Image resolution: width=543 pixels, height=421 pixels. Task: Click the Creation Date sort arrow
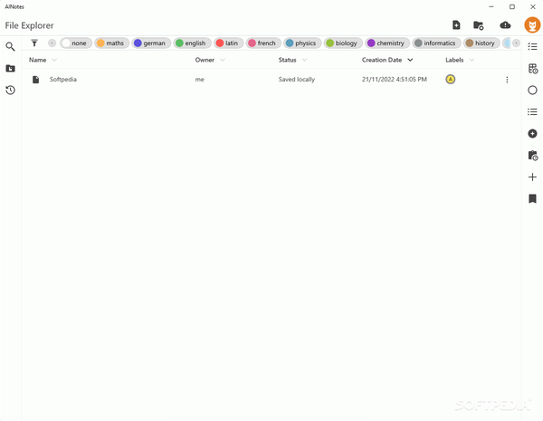tap(410, 60)
